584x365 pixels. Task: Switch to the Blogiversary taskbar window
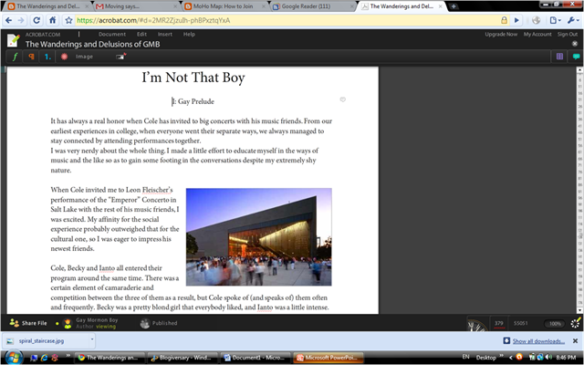(x=182, y=358)
